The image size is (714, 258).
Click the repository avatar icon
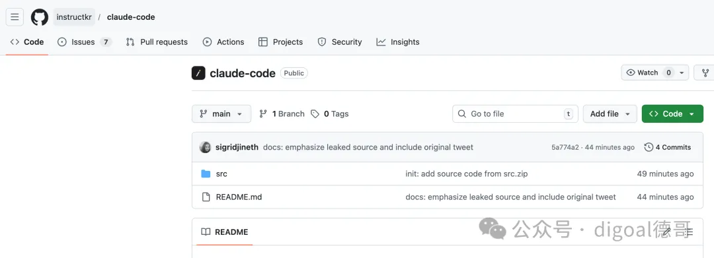(198, 73)
